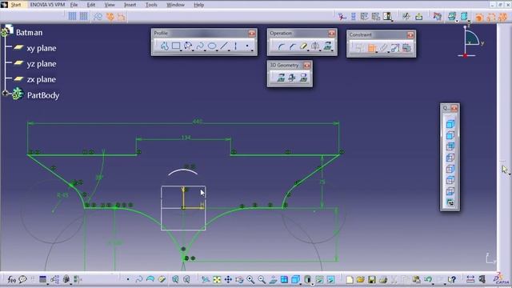Select the Point tool in Profile toolbar

click(247, 46)
